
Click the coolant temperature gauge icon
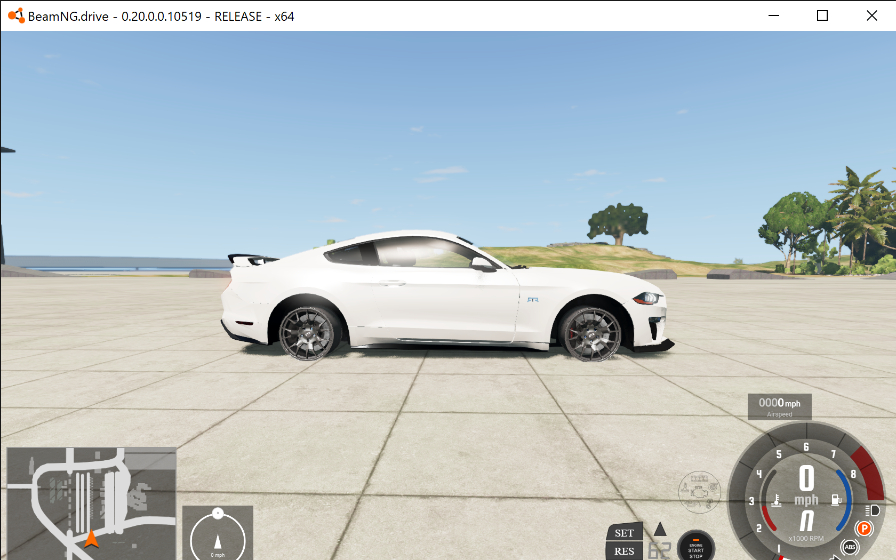[x=777, y=500]
